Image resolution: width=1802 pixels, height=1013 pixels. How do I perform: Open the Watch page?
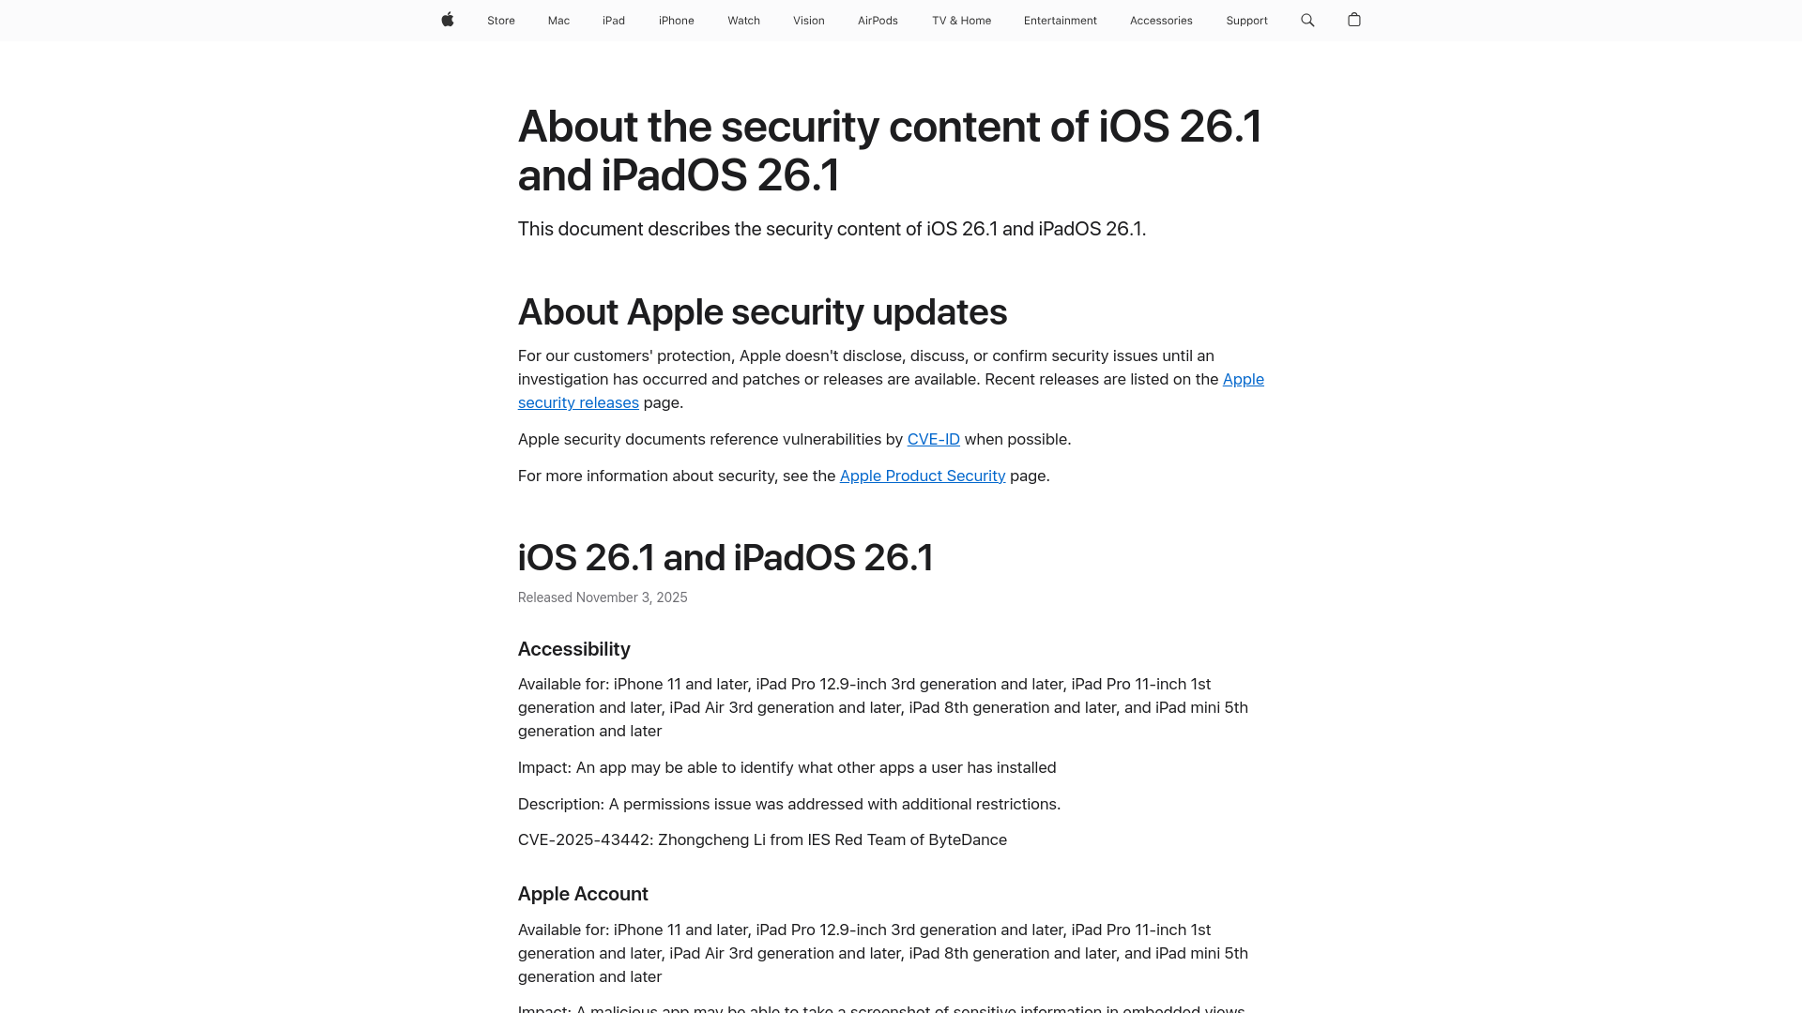click(743, 20)
